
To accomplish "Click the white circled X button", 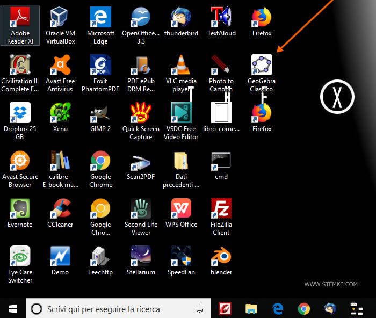I will click(x=337, y=97).
